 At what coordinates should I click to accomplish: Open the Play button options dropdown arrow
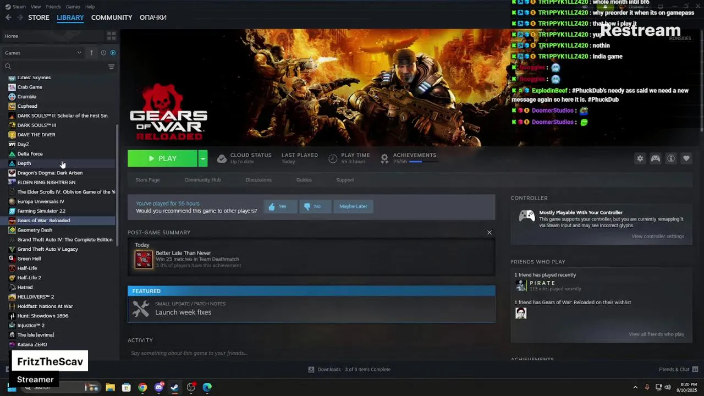click(x=203, y=158)
